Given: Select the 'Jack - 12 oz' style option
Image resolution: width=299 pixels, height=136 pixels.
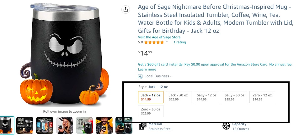Looking at the screenshot, I should 151,97.
